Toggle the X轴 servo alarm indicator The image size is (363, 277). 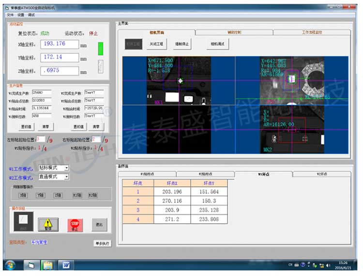23,195
